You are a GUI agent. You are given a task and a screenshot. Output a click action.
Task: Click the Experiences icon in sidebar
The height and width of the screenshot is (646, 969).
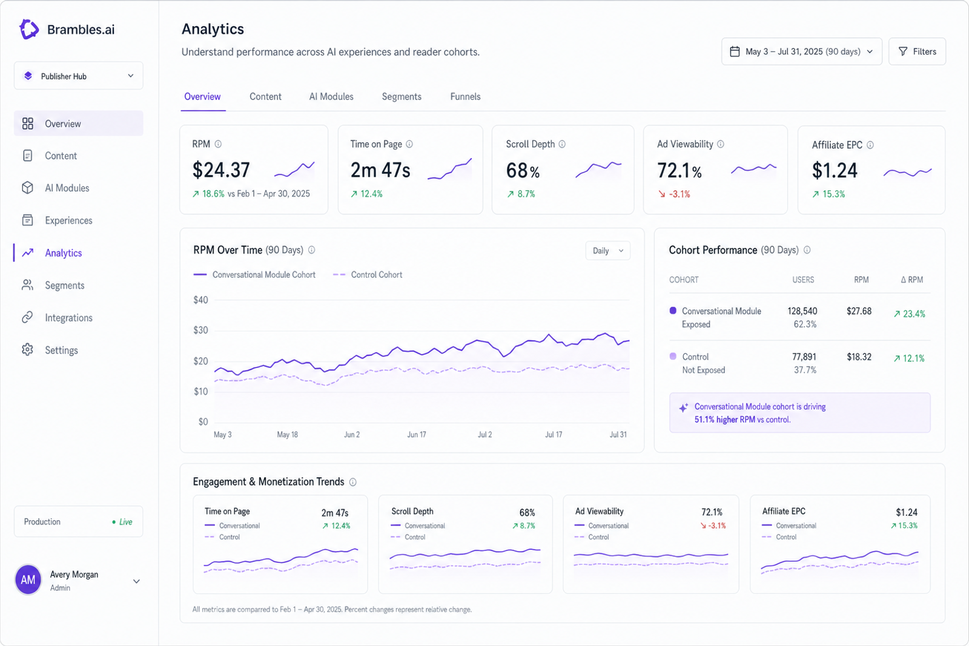tap(28, 220)
